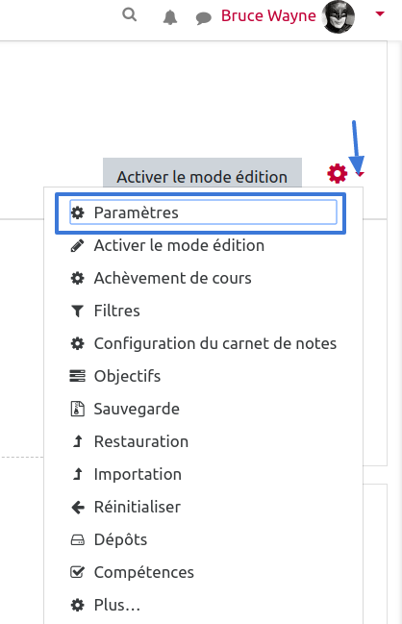Click the funnel icon next to Filtres
This screenshot has width=402, height=624.
[77, 311]
